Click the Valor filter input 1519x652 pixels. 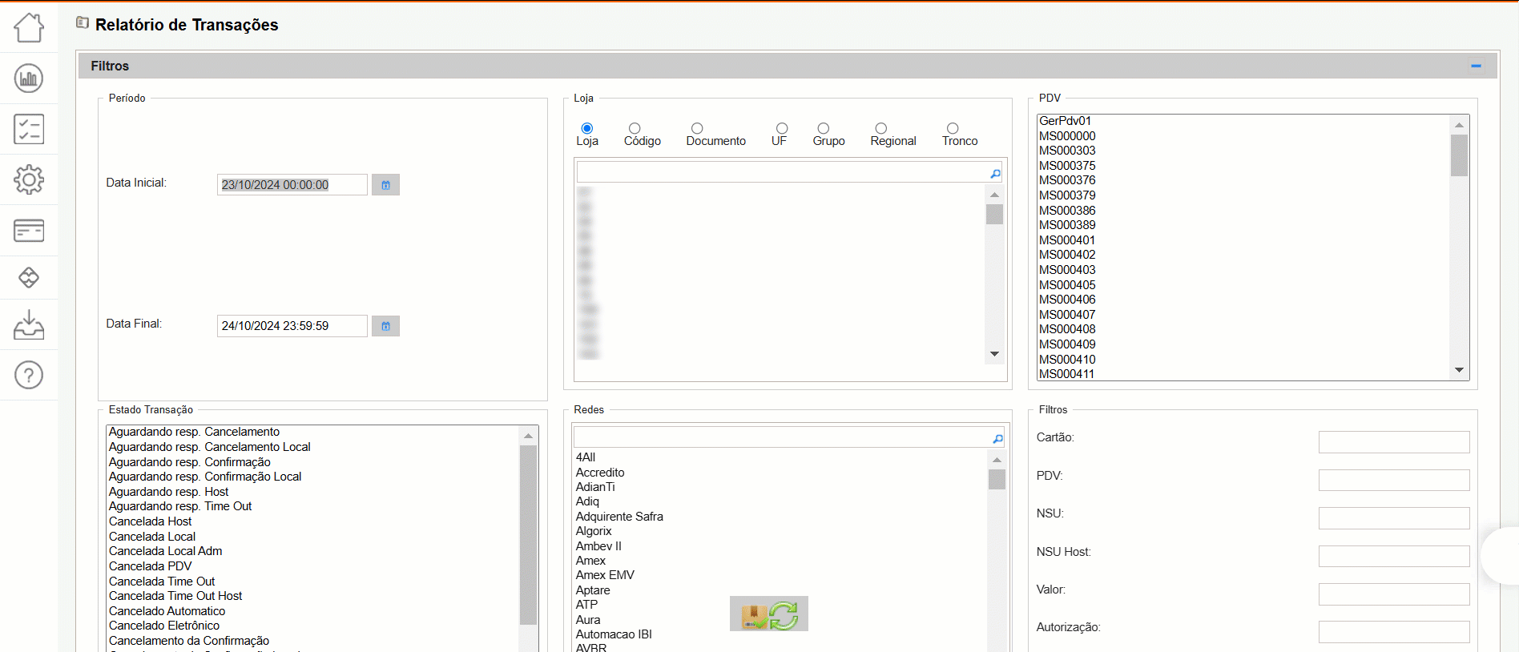[x=1394, y=594]
